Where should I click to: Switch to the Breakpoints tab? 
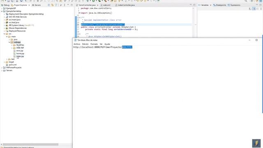pyautogui.click(x=220, y=5)
